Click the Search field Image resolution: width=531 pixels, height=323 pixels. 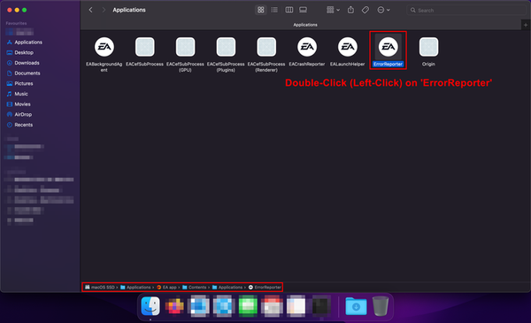coord(466,10)
